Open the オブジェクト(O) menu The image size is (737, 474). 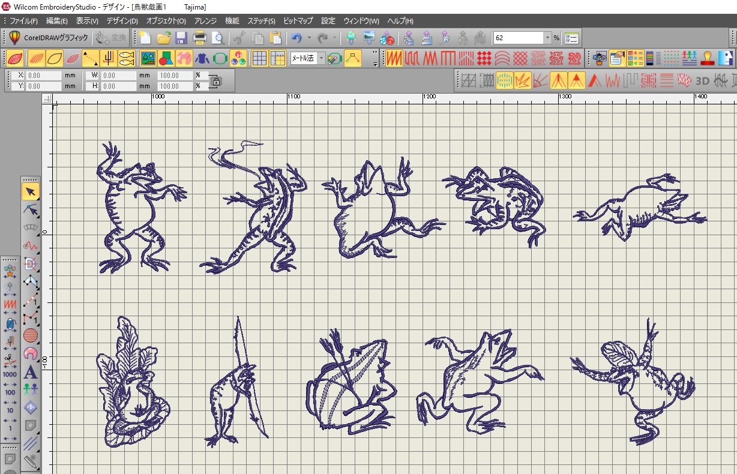tap(166, 21)
